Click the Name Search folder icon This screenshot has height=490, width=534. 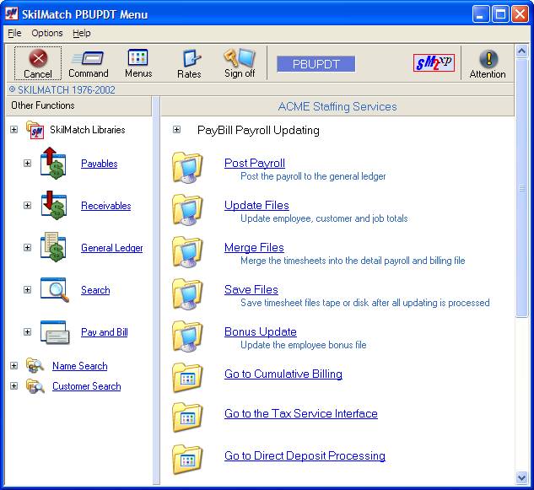click(x=35, y=366)
